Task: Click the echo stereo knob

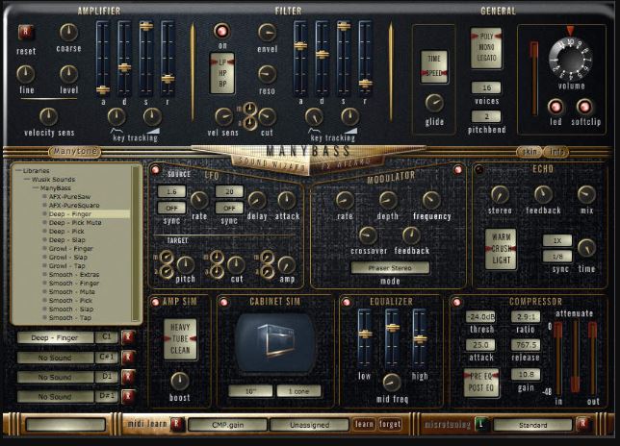Action: coord(500,194)
